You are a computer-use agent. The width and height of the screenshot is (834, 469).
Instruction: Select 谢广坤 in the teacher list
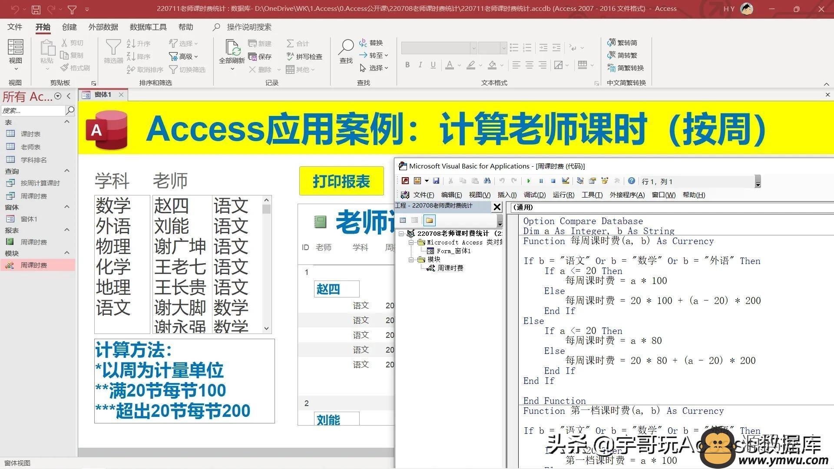point(180,247)
